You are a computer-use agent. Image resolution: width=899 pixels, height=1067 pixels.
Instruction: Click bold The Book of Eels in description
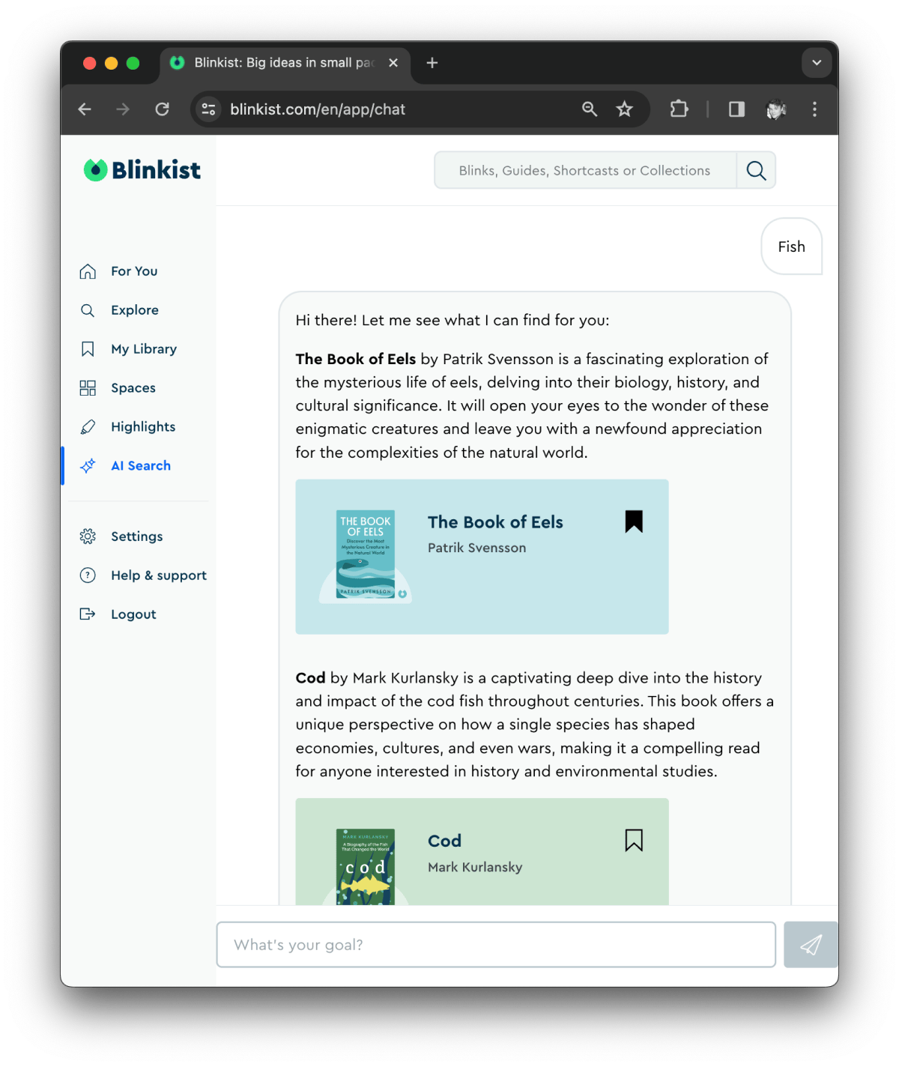coord(355,359)
